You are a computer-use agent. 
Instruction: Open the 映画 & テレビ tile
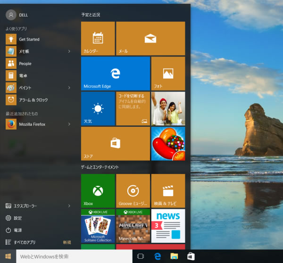coord(168,191)
